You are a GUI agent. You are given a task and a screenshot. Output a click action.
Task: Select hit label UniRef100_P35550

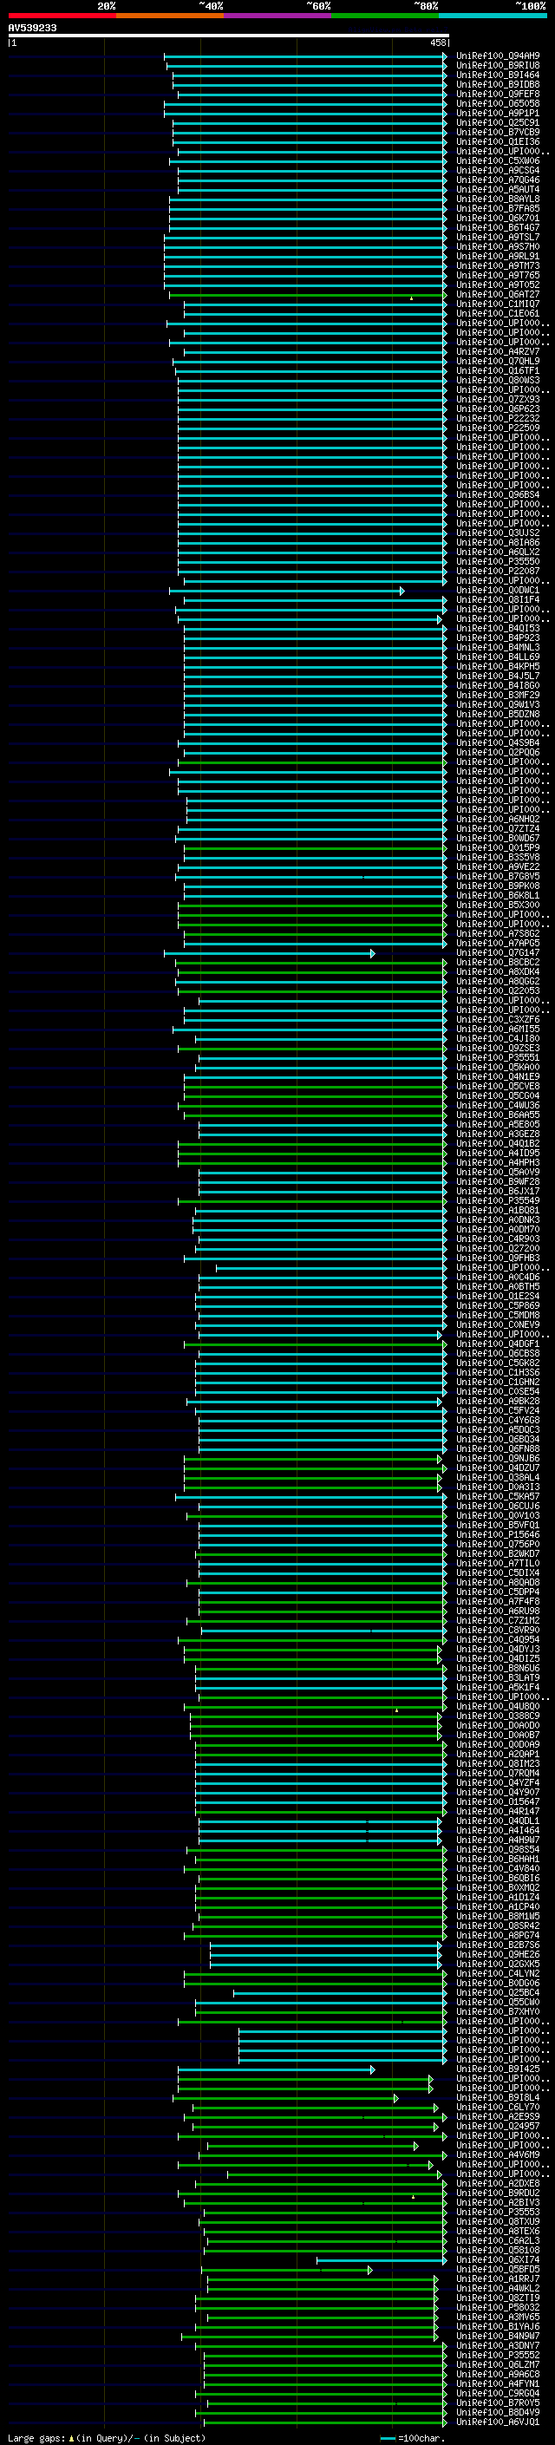(x=498, y=562)
